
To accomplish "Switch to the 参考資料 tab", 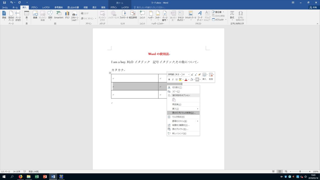I will pos(58,7).
